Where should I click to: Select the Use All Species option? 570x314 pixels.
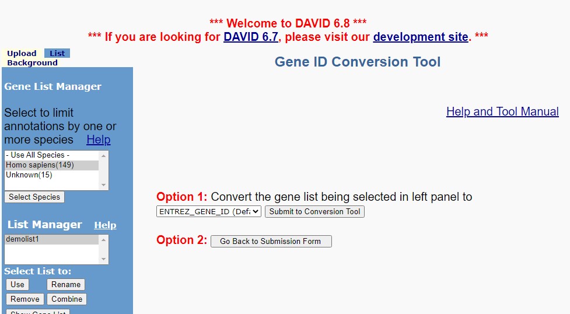51,155
